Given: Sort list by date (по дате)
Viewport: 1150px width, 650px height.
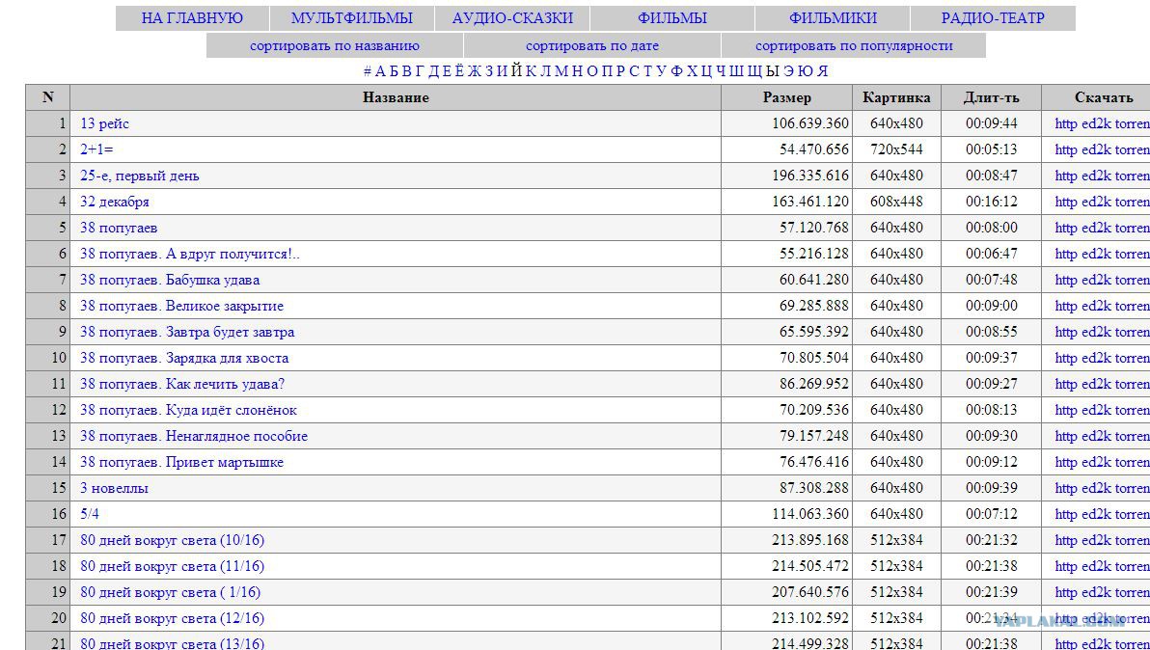Looking at the screenshot, I should click(x=592, y=45).
